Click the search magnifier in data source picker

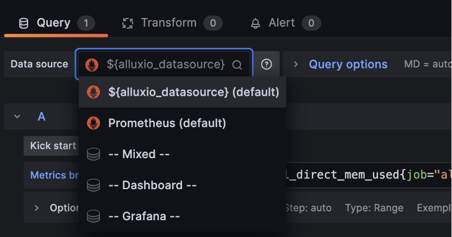237,65
